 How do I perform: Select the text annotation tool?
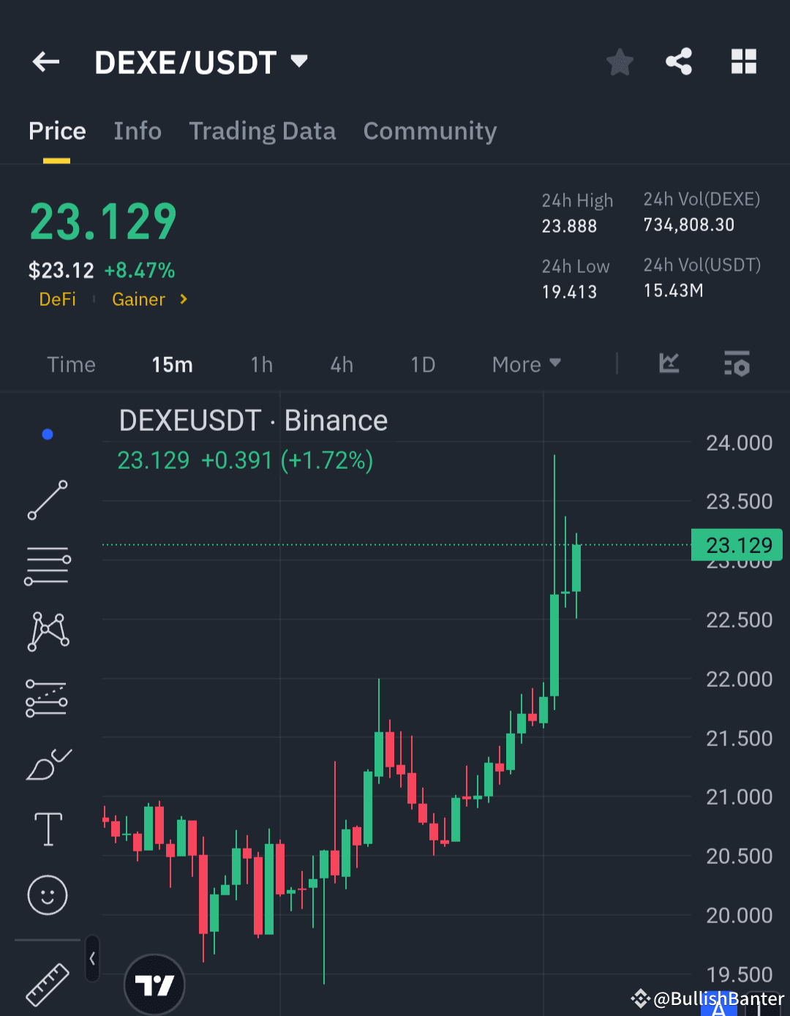47,829
